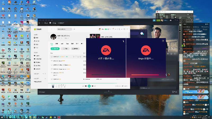
Task: Click the Origin uninstall progress bar
Action: point(146,75)
